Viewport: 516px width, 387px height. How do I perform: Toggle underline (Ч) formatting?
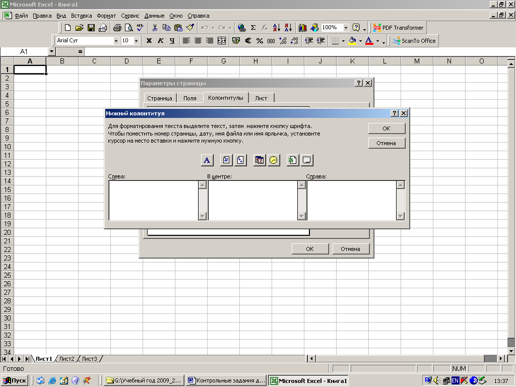point(172,41)
